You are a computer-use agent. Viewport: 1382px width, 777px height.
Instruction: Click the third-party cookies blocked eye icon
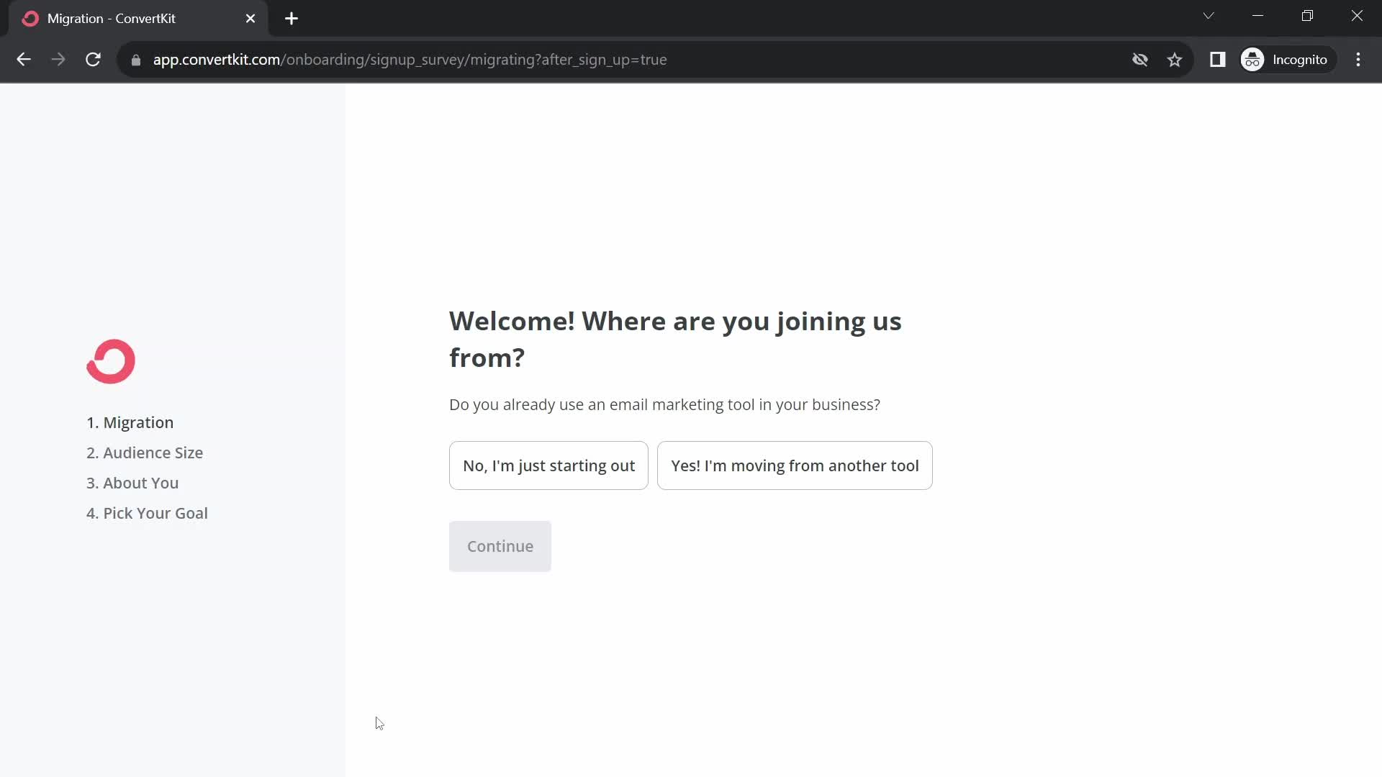pos(1140,60)
